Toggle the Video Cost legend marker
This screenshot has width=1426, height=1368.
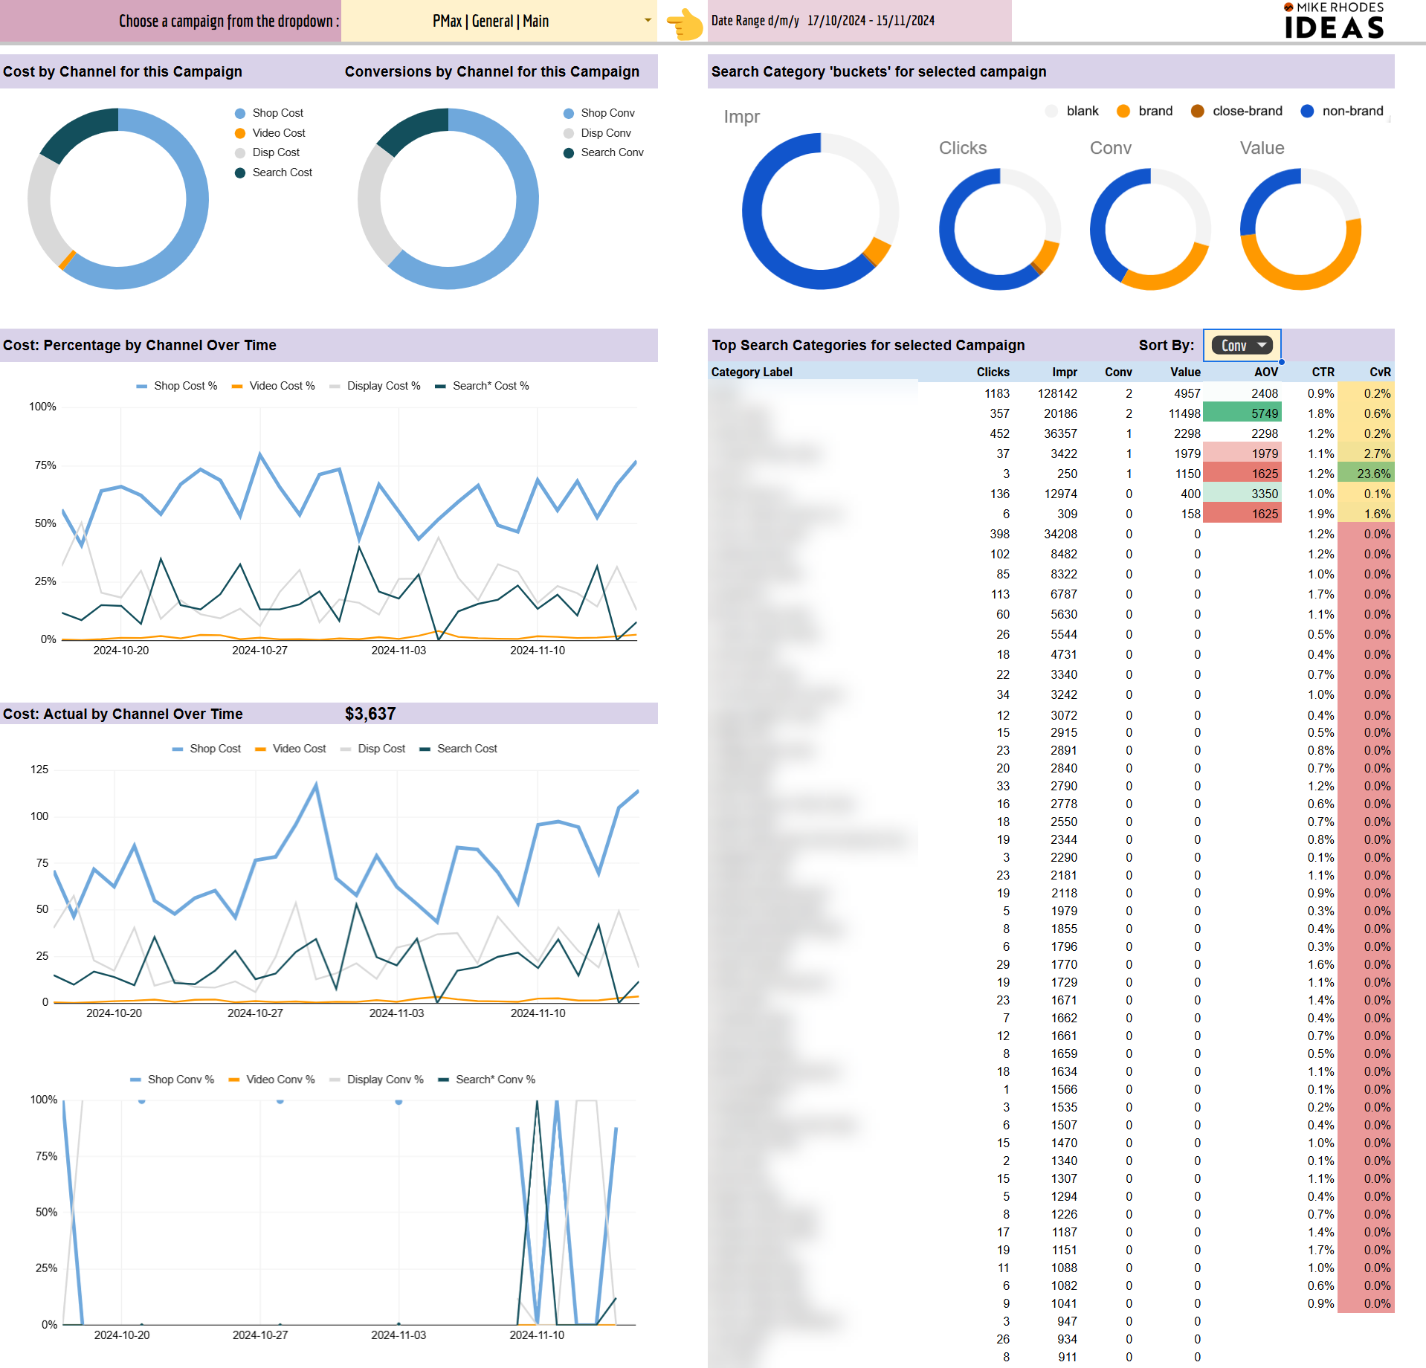240,133
